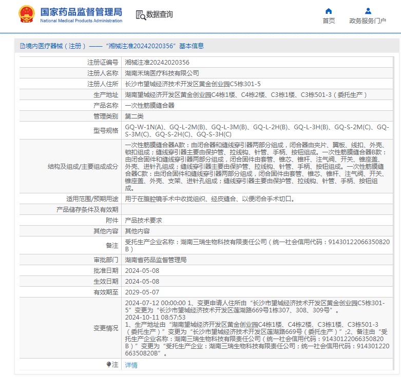Click approval department 湖南省药品监督管理局 value
Viewport: 401px width, 377px height.
point(156,260)
